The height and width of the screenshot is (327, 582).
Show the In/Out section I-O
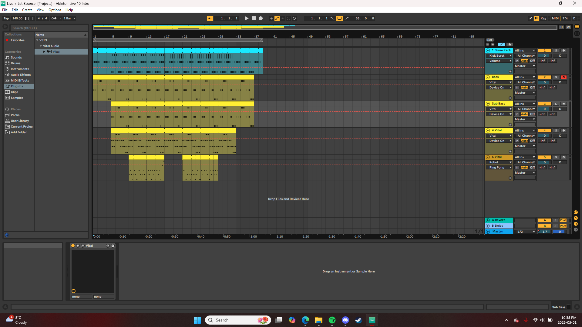(576, 212)
